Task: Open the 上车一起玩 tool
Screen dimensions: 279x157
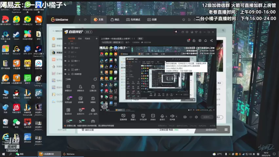Action: (93, 111)
